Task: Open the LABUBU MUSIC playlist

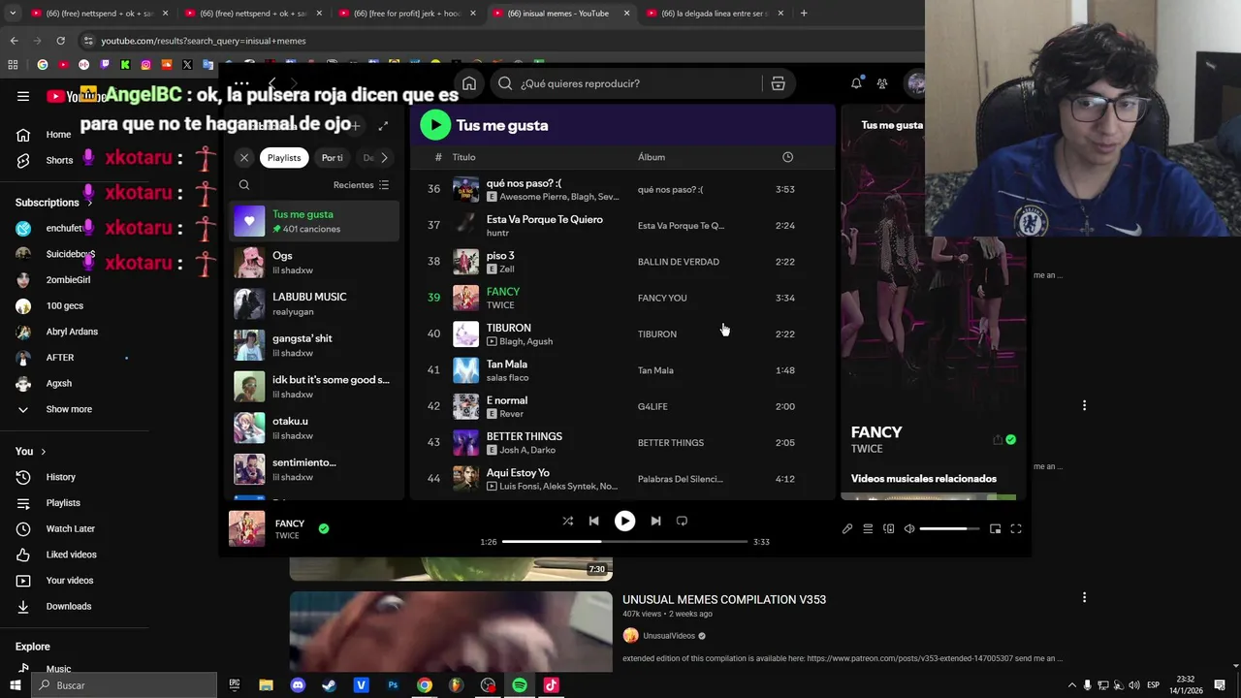Action: point(314,303)
